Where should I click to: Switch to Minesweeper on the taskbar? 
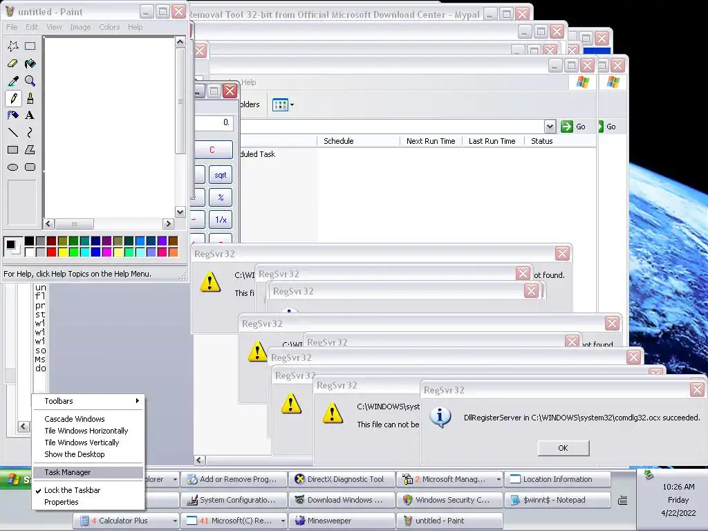tap(342, 521)
